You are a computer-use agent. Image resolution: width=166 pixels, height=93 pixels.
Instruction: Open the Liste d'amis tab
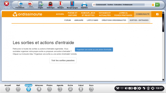[92, 20]
